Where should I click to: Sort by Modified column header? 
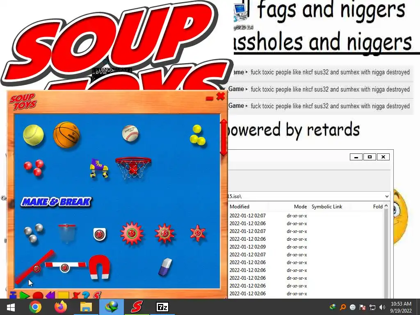[240, 207]
